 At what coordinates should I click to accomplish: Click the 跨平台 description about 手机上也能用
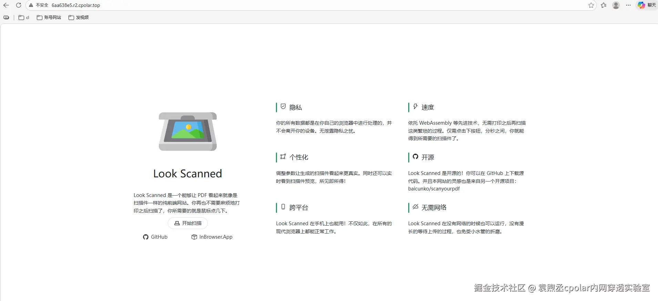tap(334, 228)
